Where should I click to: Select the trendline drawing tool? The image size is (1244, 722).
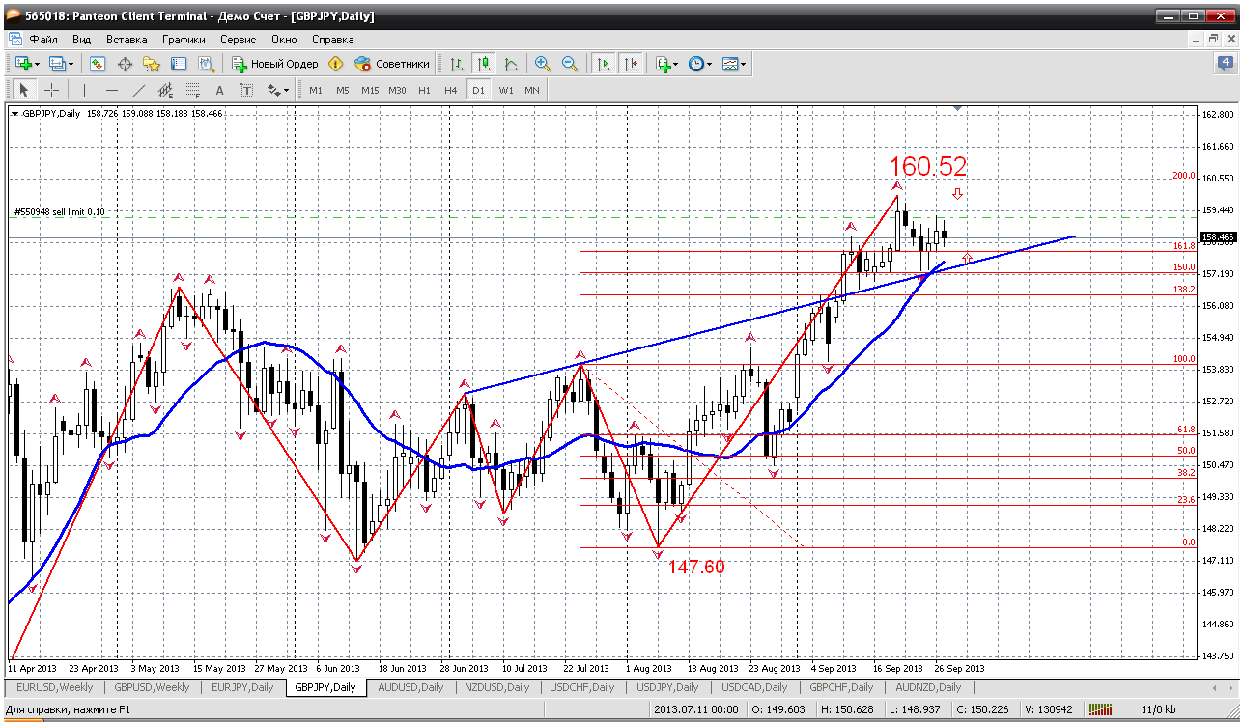coord(139,90)
